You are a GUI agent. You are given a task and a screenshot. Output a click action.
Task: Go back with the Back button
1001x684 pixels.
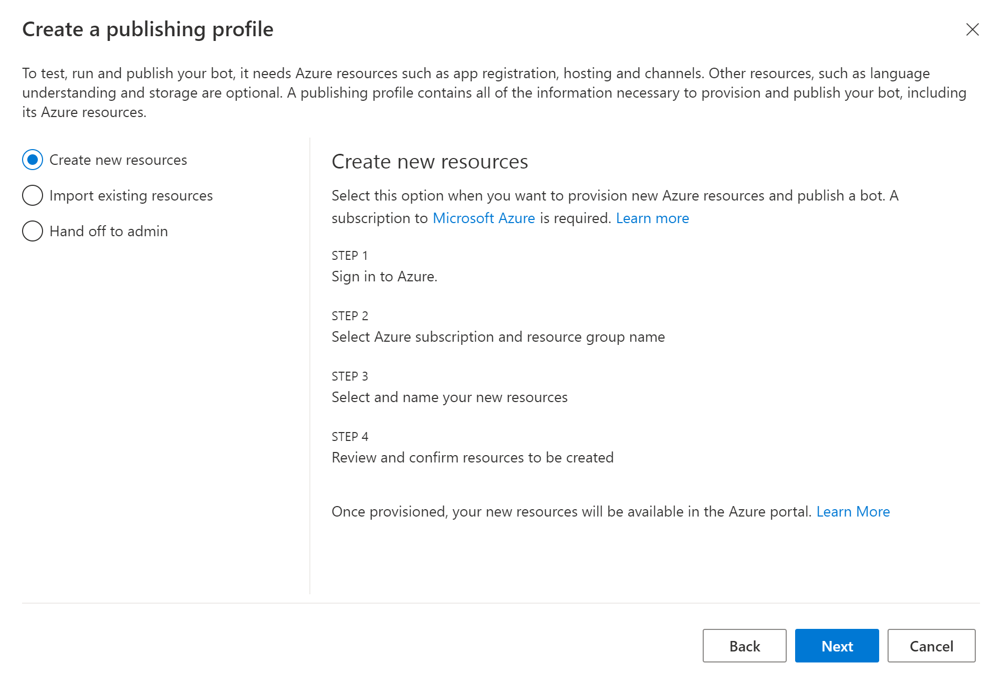point(744,646)
